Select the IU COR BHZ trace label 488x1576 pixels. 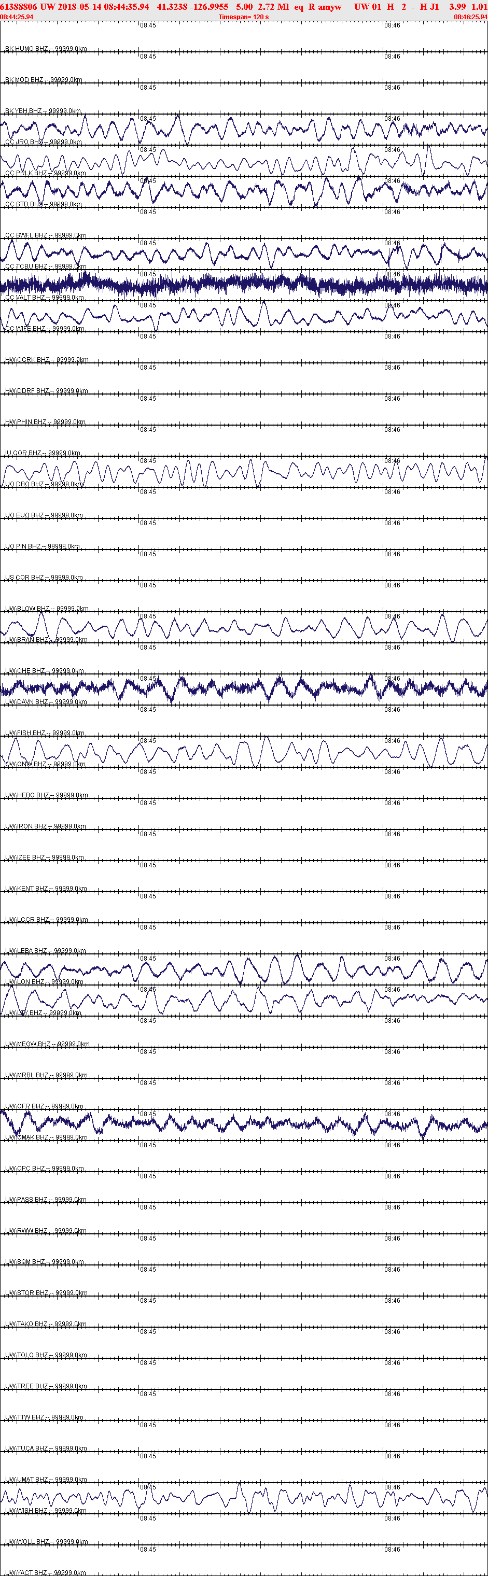[43, 453]
